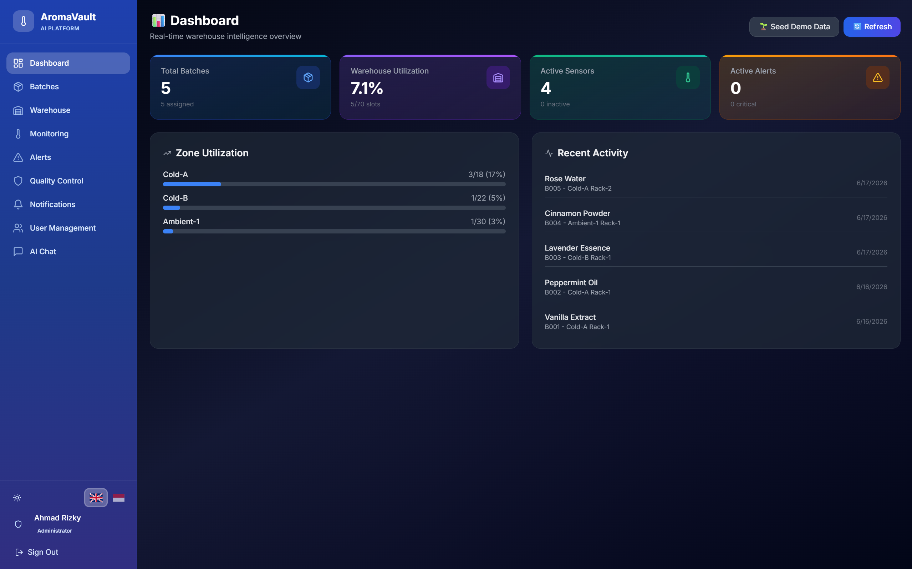Go to Quality Control
The image size is (912, 569).
pos(68,181)
